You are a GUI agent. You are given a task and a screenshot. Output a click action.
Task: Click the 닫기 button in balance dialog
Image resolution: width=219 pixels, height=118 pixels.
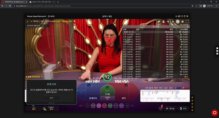tap(52, 98)
